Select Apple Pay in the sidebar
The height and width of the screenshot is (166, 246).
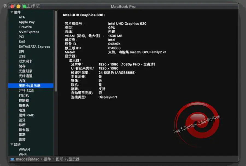tap(27, 22)
